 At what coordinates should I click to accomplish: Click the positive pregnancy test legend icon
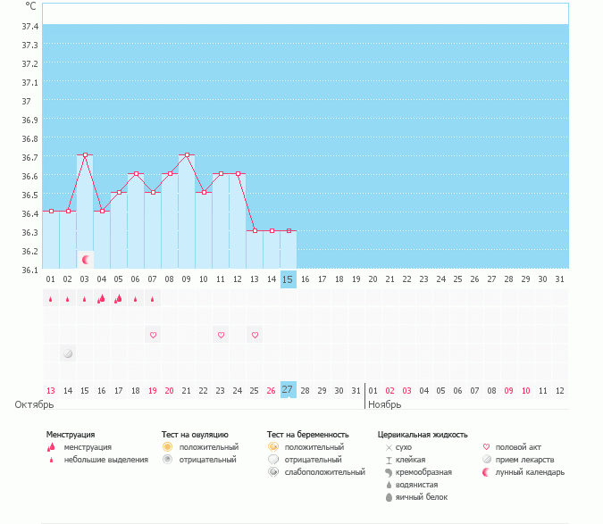click(272, 446)
